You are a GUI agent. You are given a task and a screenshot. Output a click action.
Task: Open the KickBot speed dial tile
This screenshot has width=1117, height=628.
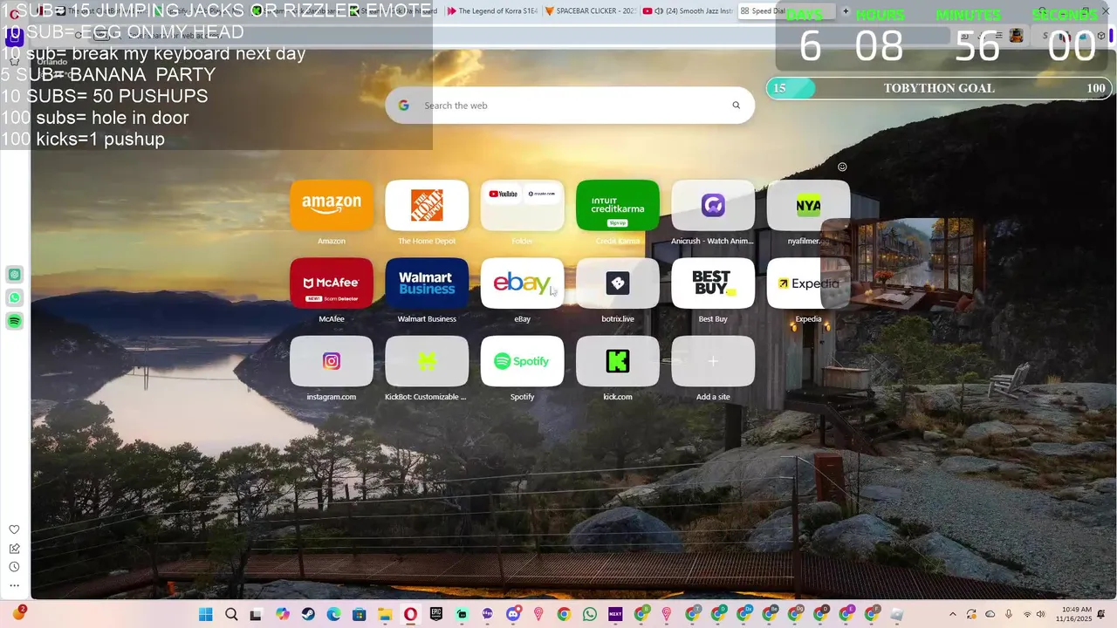[x=427, y=361]
